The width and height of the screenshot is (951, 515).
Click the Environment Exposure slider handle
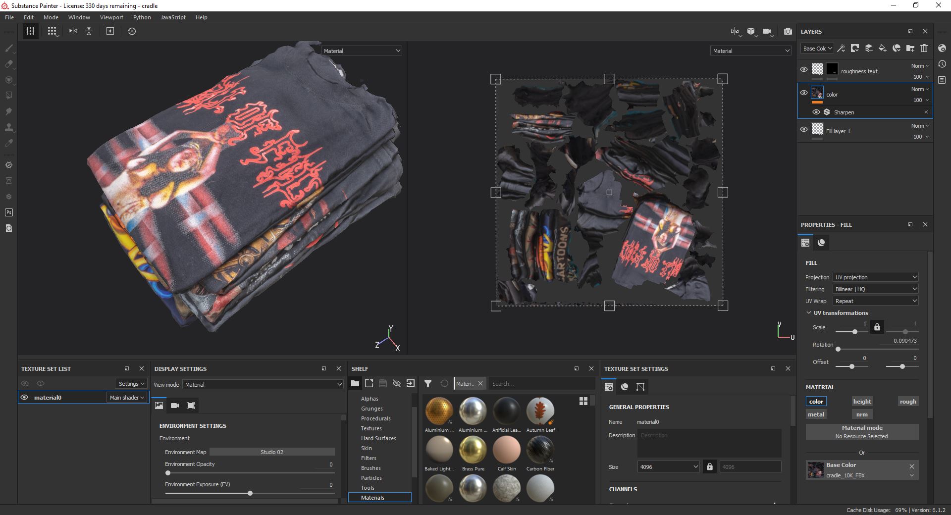click(x=250, y=493)
